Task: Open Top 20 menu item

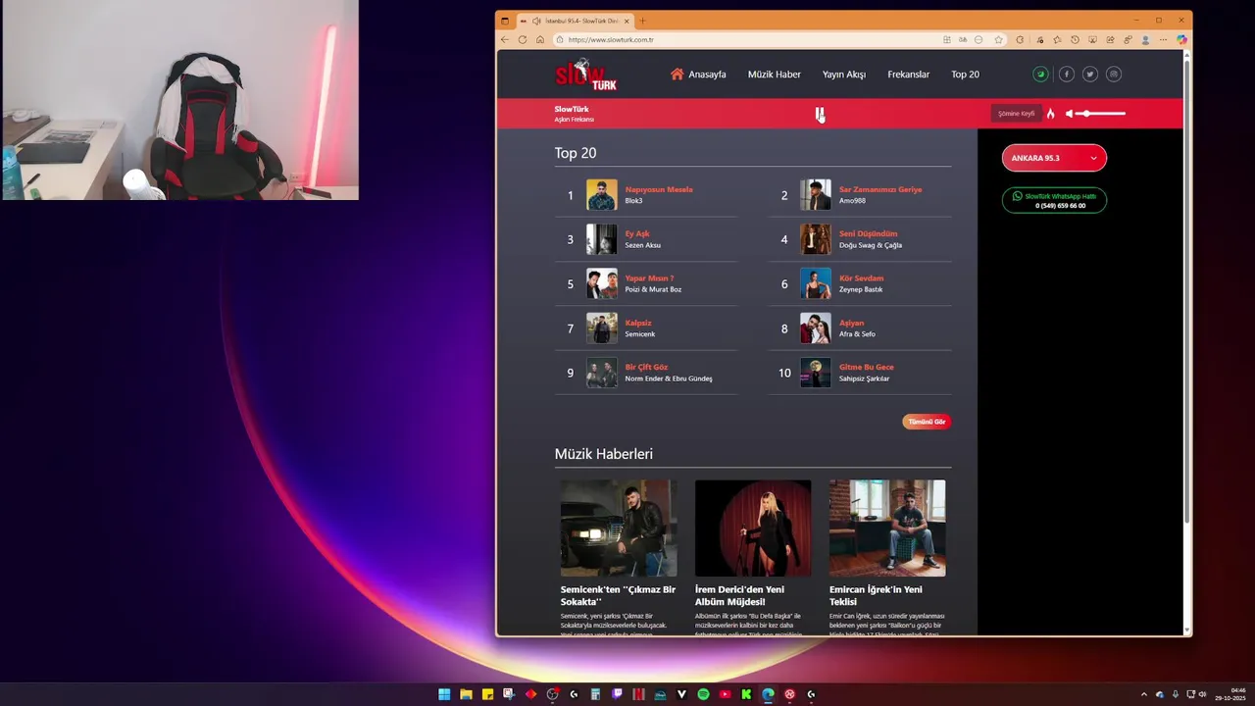Action: pyautogui.click(x=965, y=75)
